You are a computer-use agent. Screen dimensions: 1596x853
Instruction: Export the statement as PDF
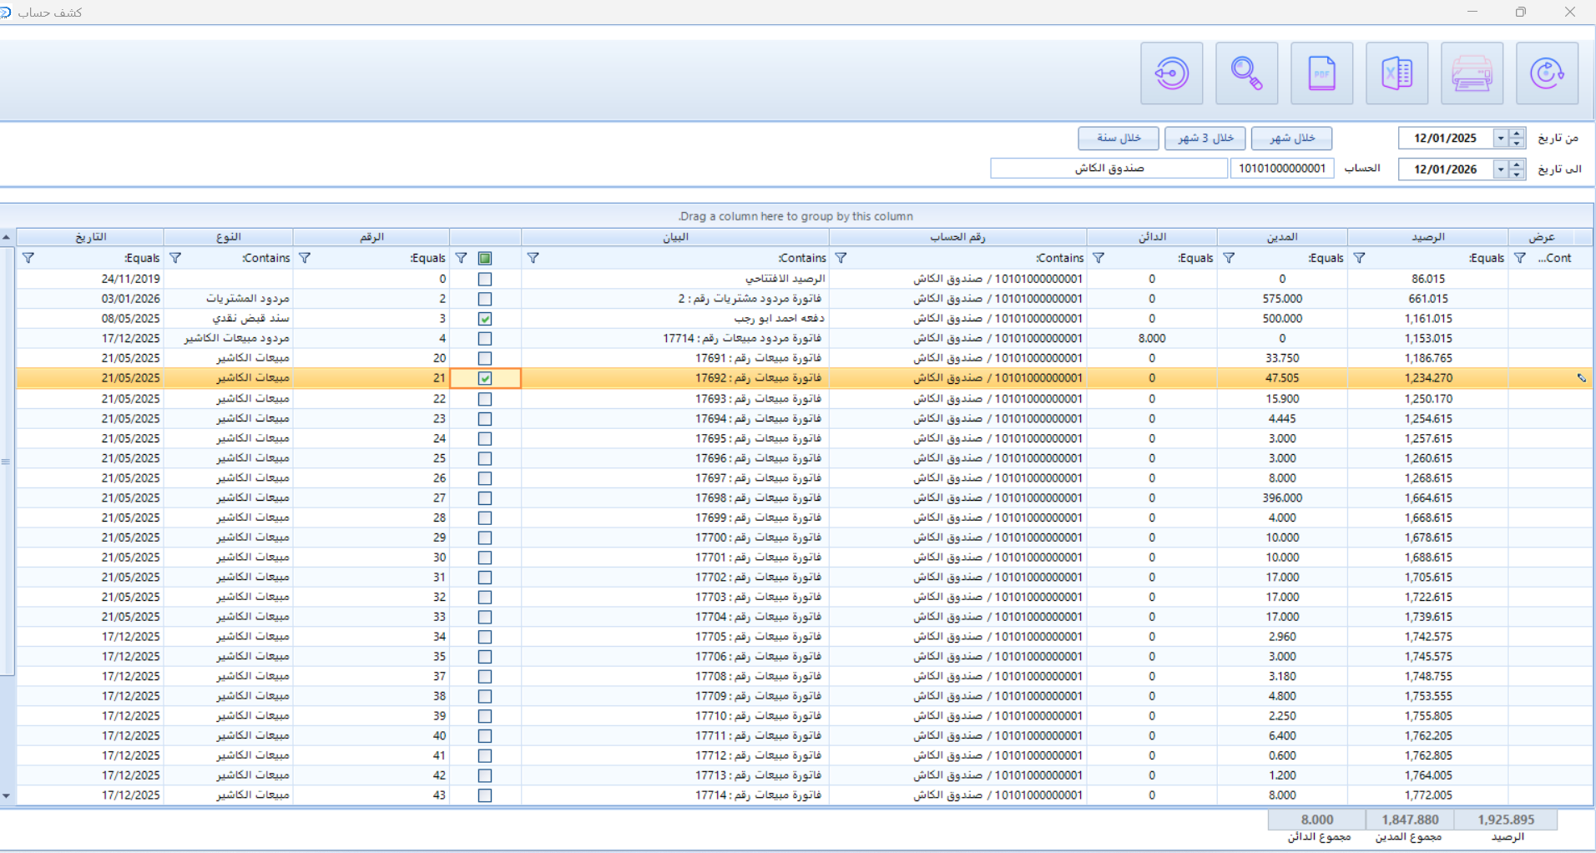[1321, 73]
